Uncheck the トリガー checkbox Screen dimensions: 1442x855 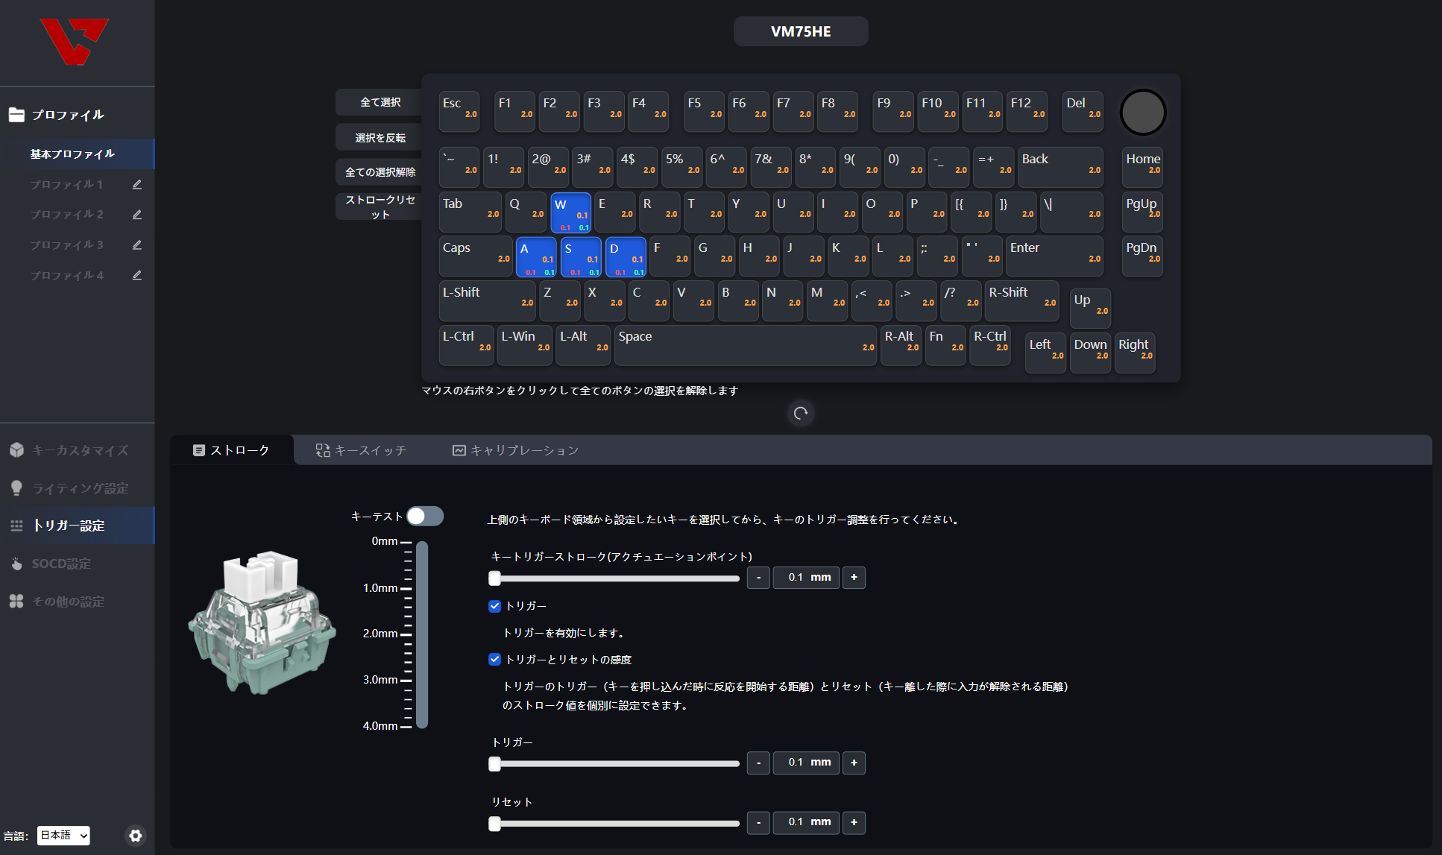pos(494,606)
